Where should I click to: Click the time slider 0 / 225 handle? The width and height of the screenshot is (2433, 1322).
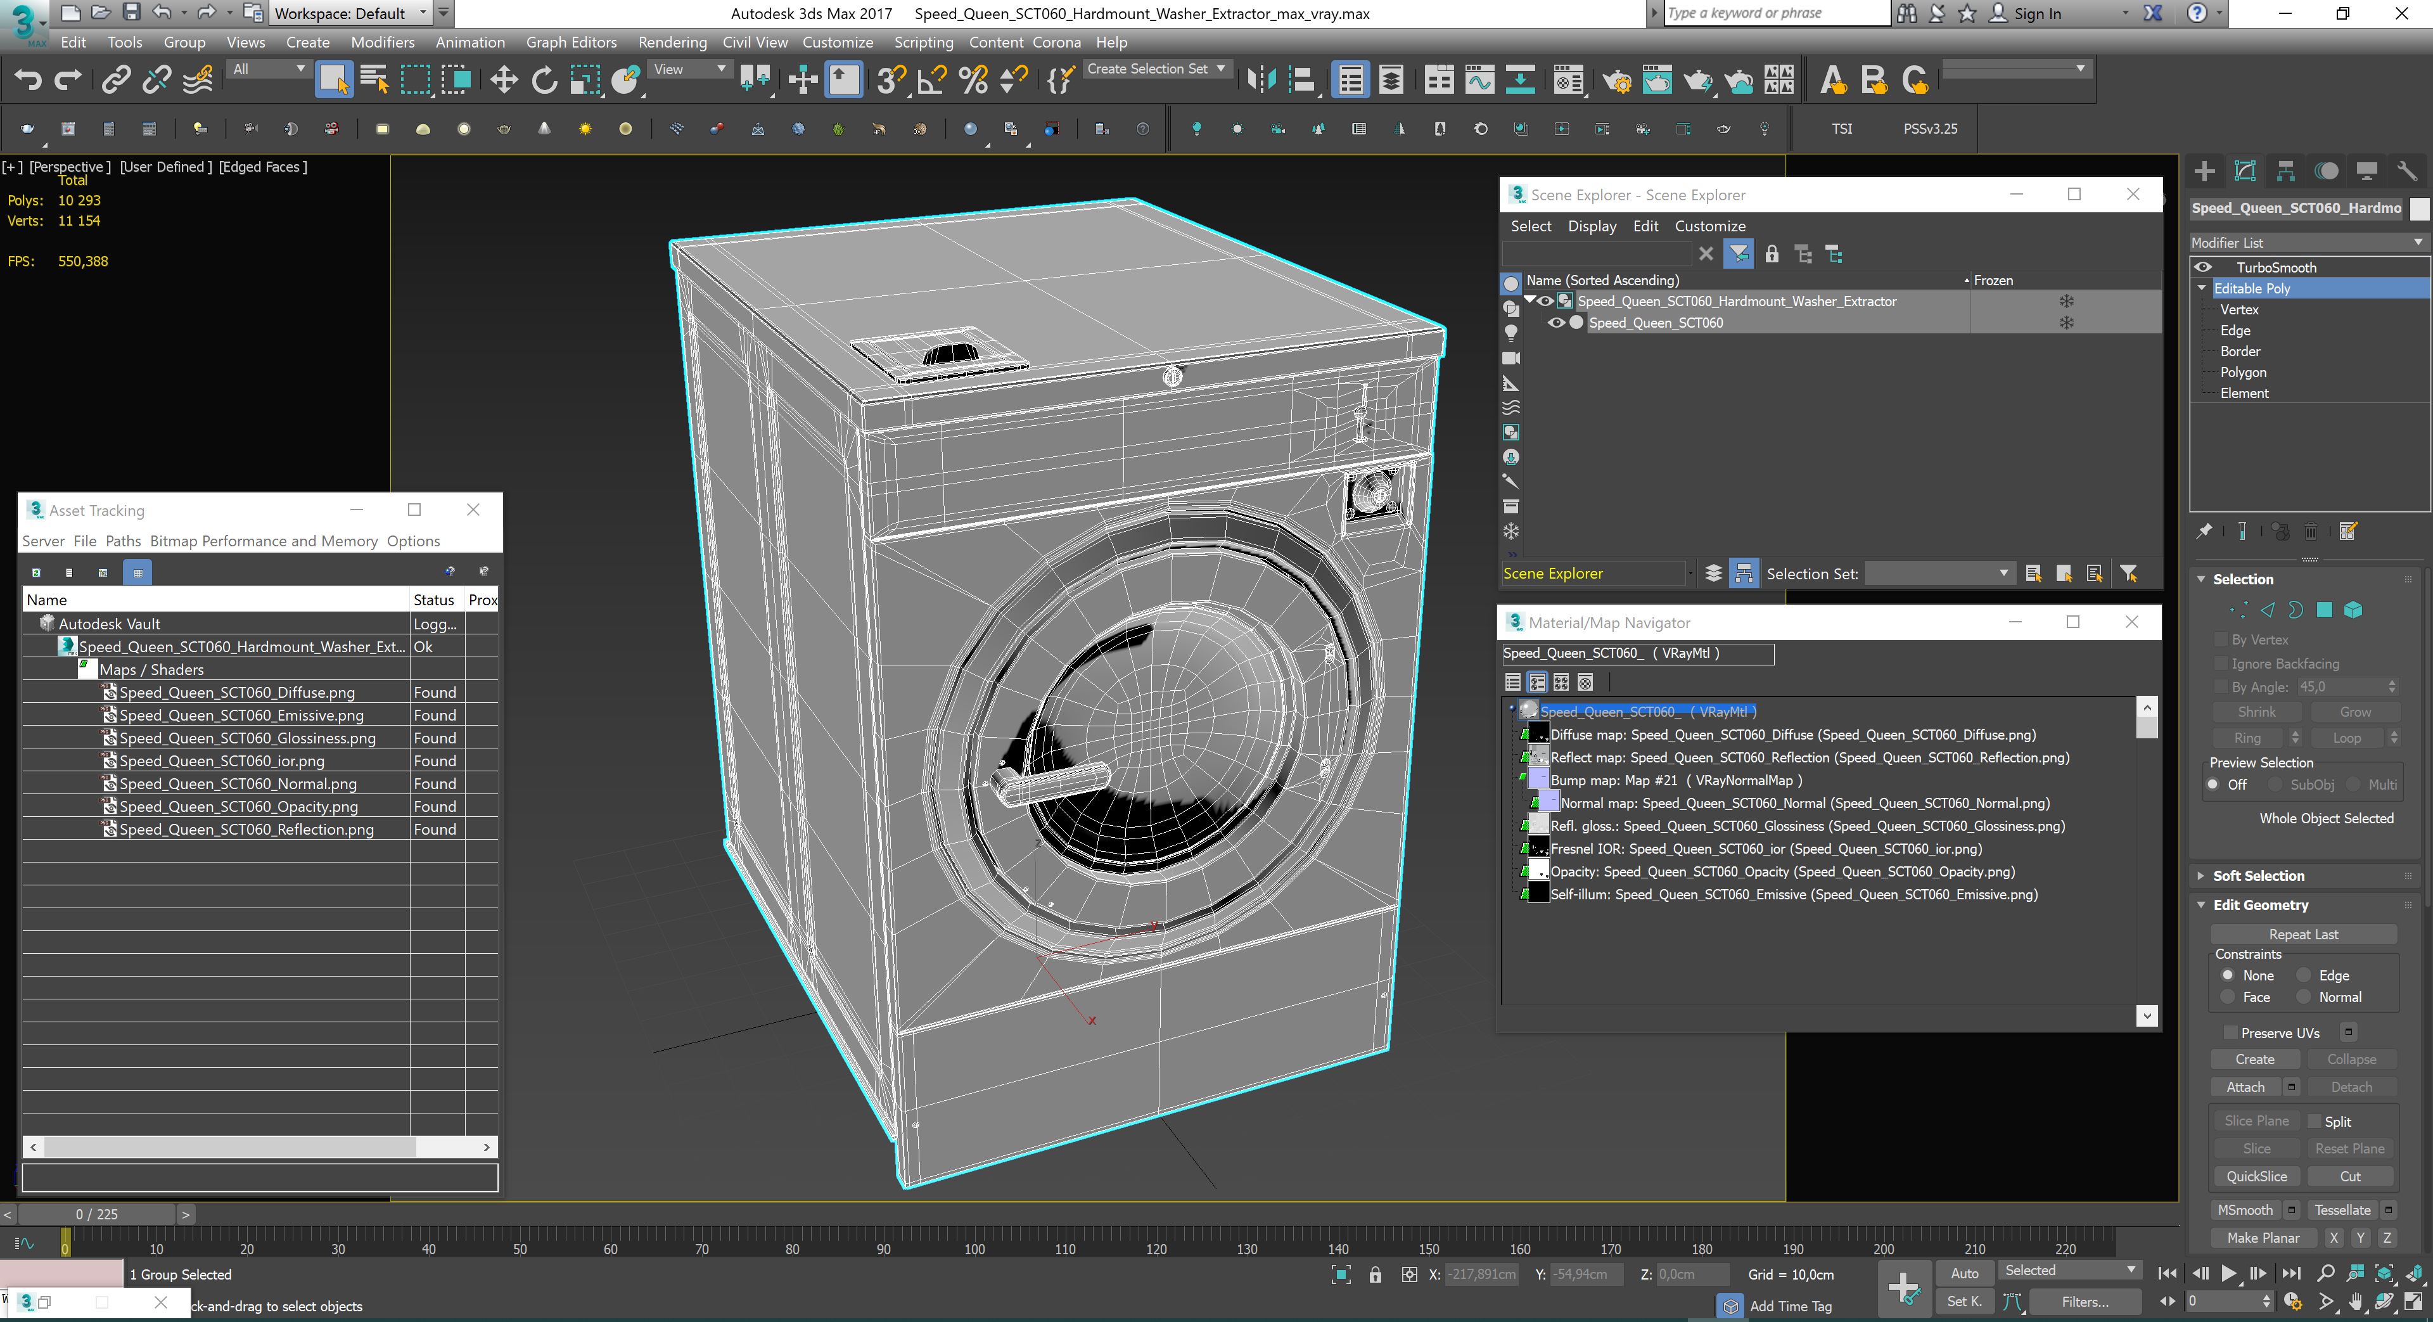click(96, 1214)
